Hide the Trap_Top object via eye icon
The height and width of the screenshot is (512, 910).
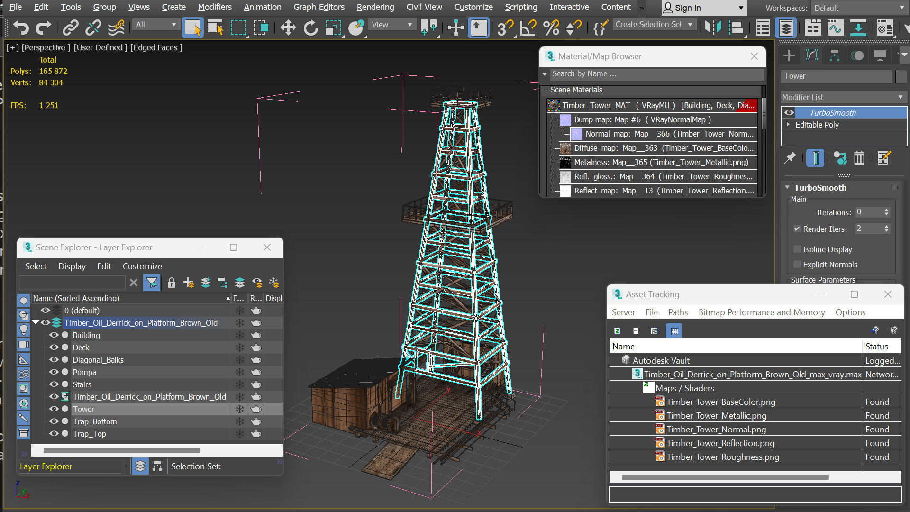[x=54, y=434]
